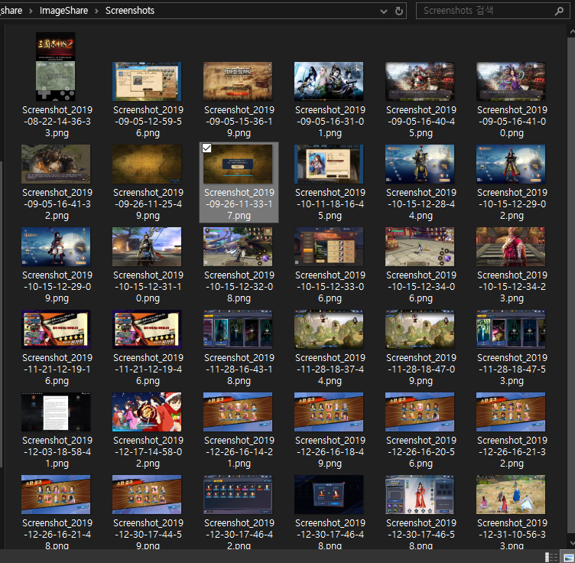The width and height of the screenshot is (575, 563).
Task: Select thumbnail Screenshot_2019-11-21-12-19-46.png
Action: (147, 329)
